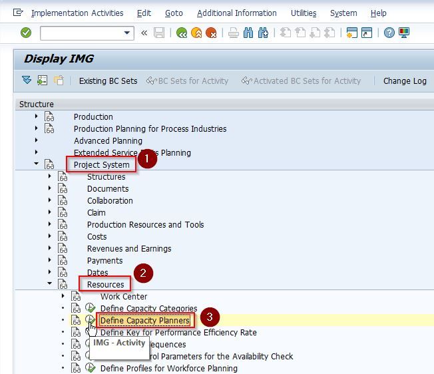Select Define Capacity Categories tree item
The width and height of the screenshot is (434, 374).
pyautogui.click(x=148, y=308)
